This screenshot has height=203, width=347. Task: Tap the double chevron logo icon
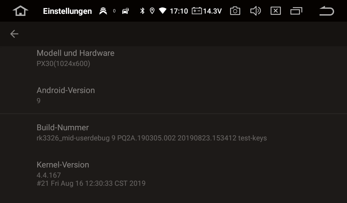point(103,11)
